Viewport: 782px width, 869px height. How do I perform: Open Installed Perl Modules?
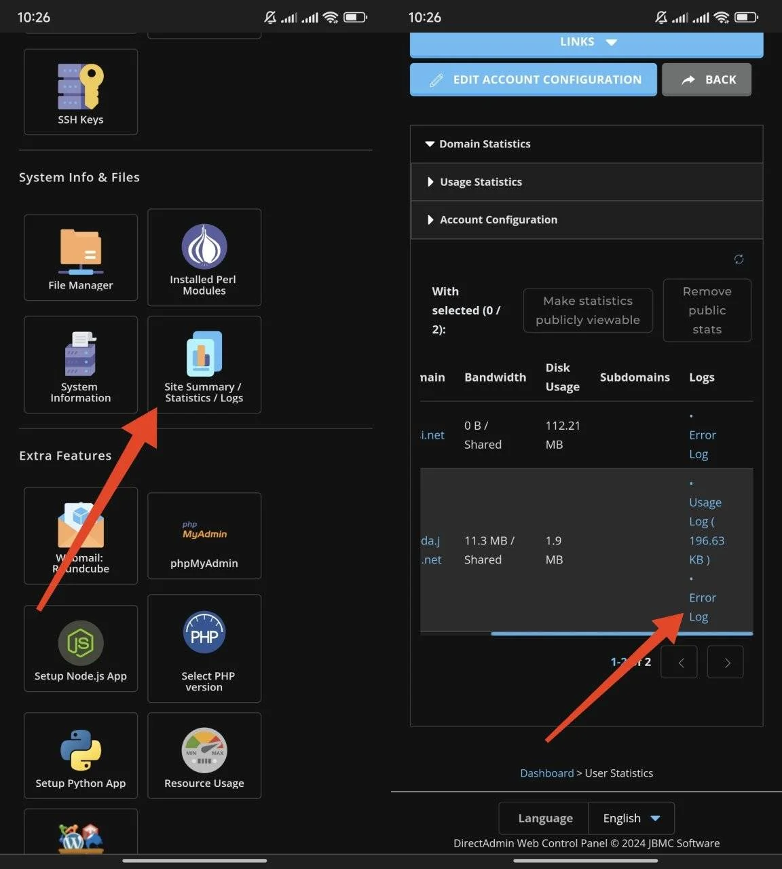pyautogui.click(x=204, y=257)
